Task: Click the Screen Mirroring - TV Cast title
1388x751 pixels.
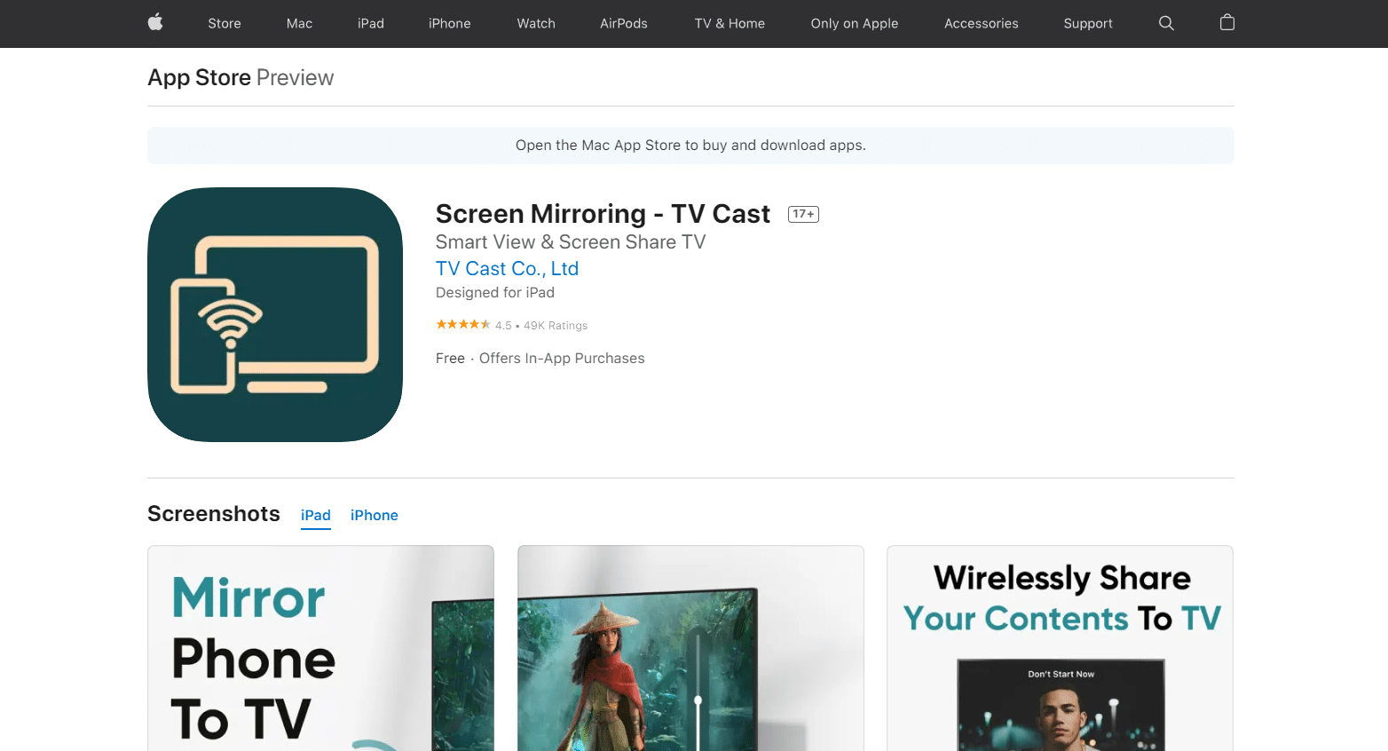Action: (x=603, y=214)
